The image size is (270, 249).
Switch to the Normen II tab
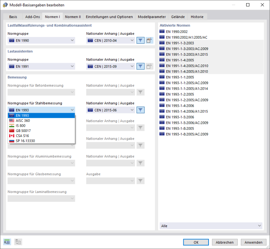73,17
